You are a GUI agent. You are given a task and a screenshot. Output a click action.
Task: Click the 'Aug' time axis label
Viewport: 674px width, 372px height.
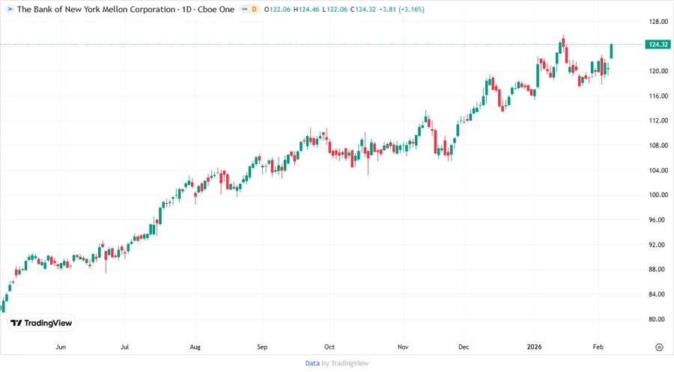(x=195, y=347)
